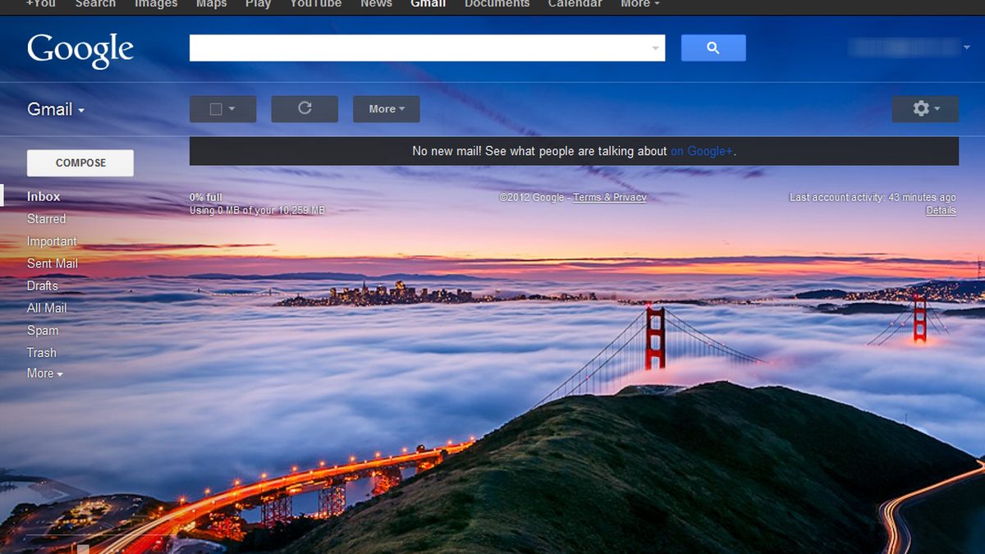Expand the select-all dropdown arrow
The image size is (985, 554).
click(232, 109)
